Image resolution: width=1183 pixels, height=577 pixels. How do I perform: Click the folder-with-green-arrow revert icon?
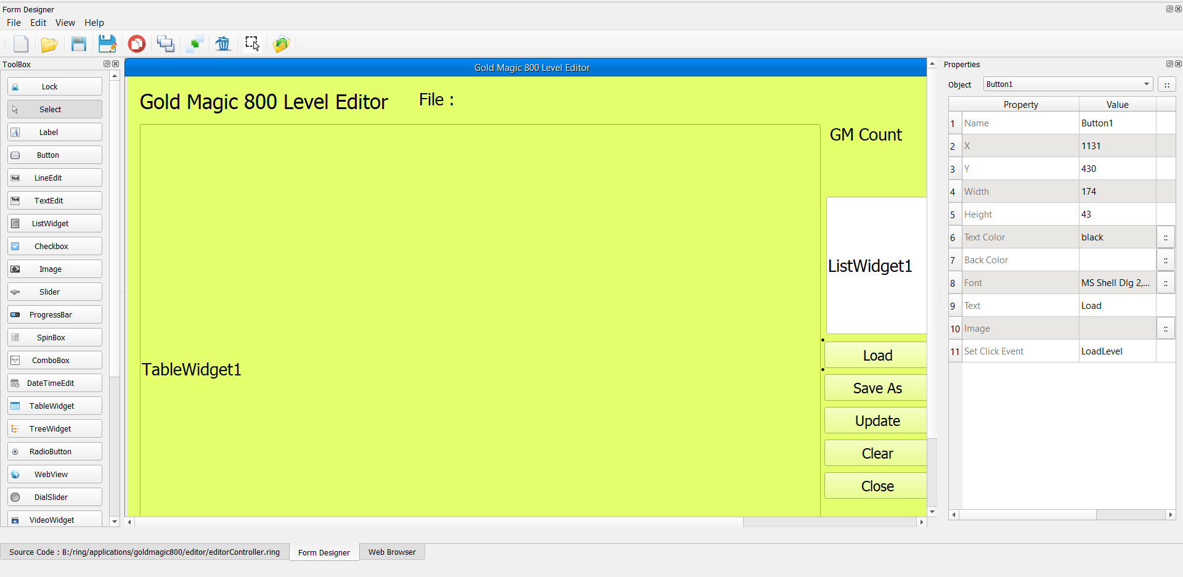[x=281, y=44]
